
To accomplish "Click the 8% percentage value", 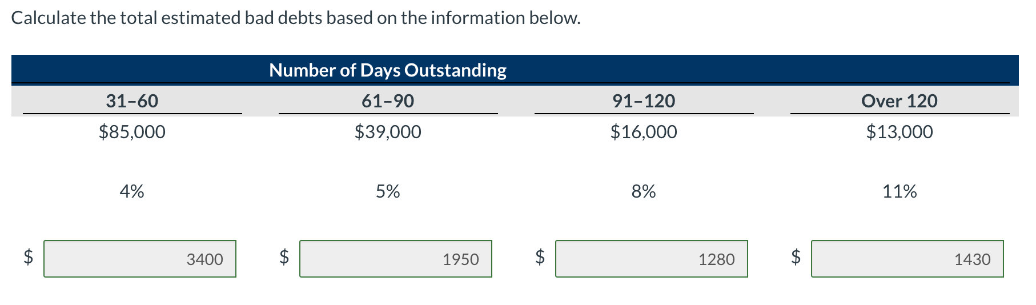I will [644, 191].
